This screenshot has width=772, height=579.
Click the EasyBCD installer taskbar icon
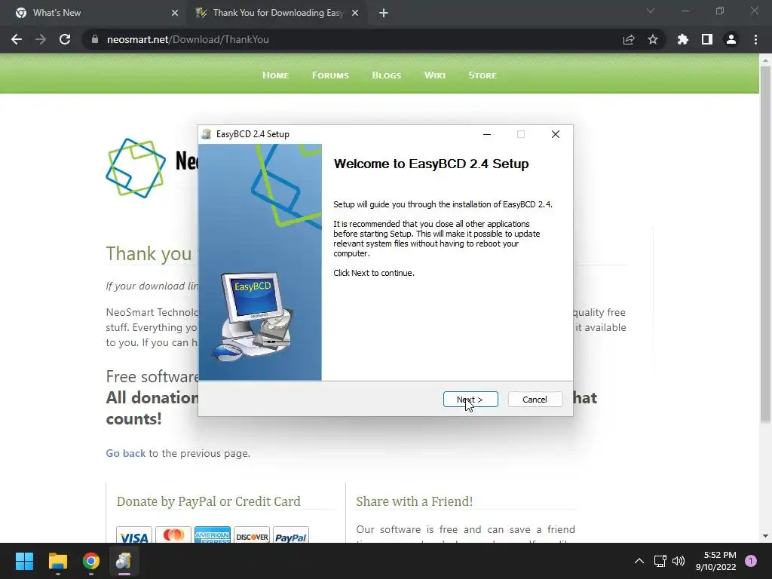(x=124, y=561)
